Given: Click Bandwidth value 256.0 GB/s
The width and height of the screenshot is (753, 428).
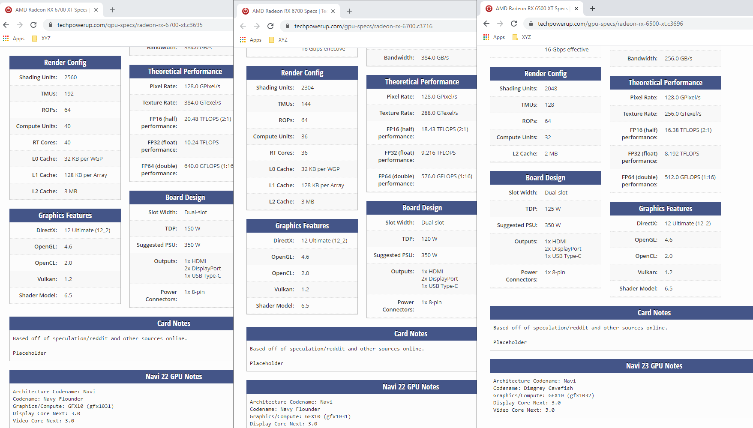Looking at the screenshot, I should point(678,59).
